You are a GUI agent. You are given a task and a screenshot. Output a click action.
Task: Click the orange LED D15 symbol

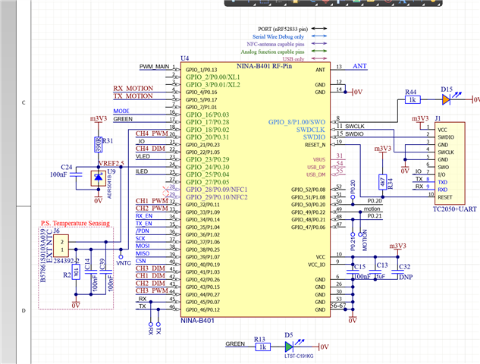pyautogui.click(x=446, y=99)
